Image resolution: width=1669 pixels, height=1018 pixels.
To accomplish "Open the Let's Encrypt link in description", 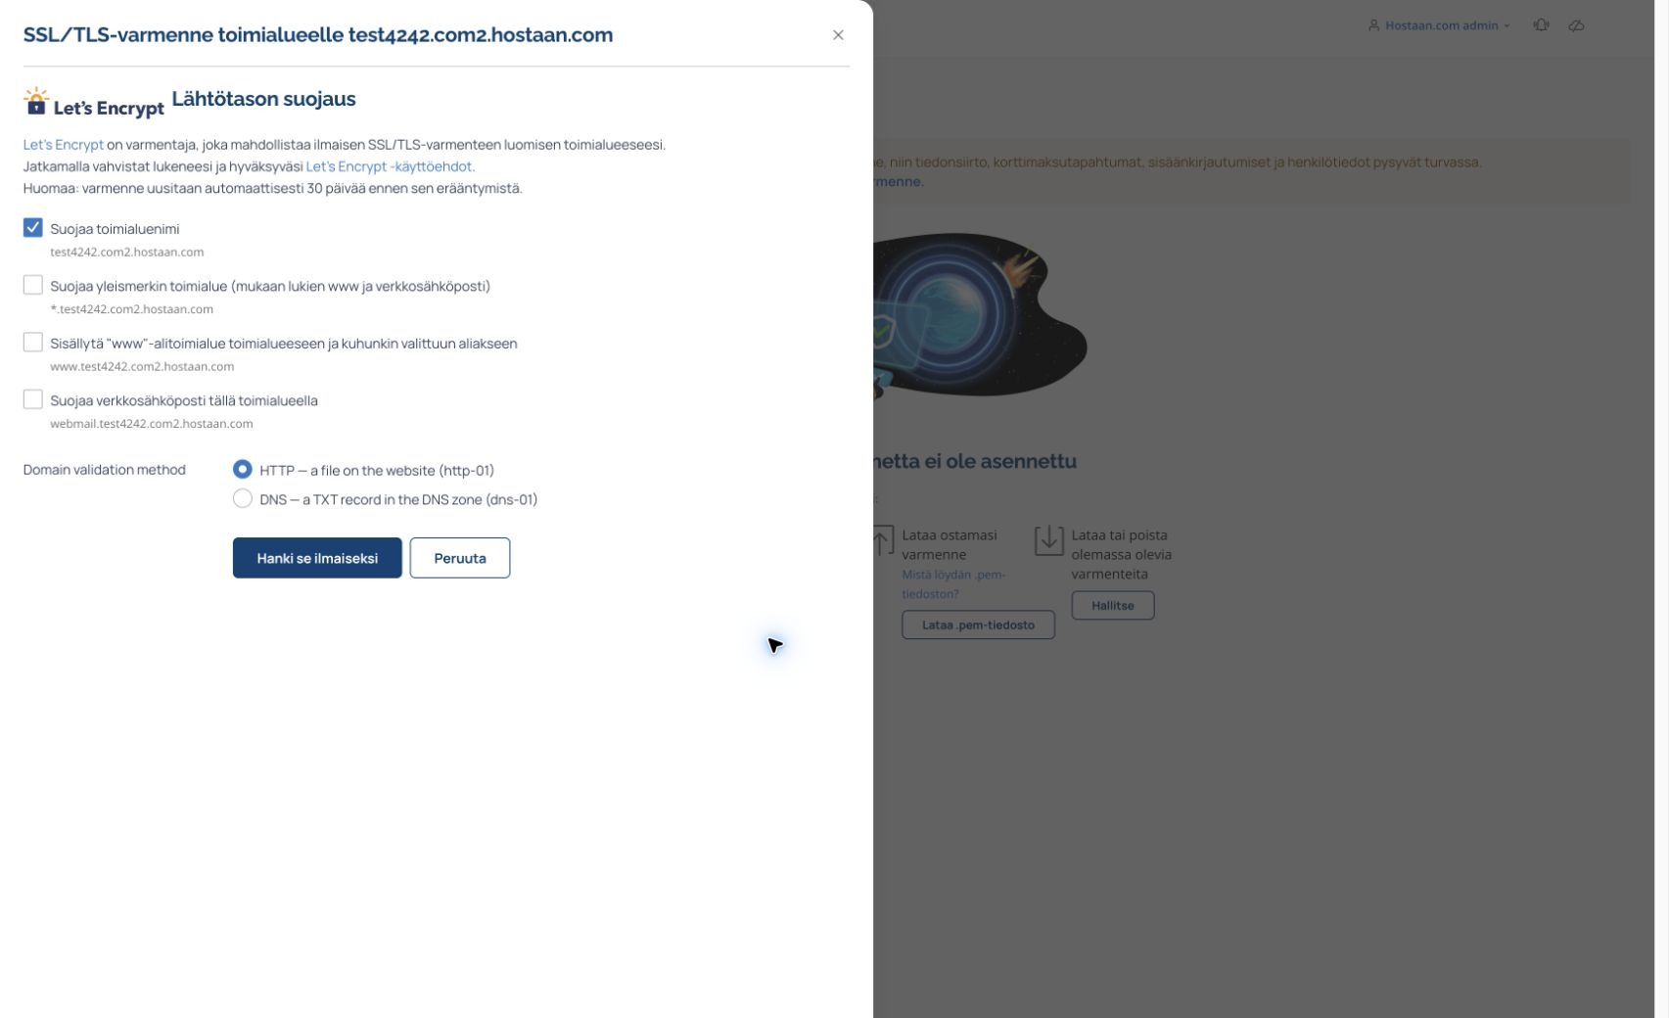I will (64, 145).
